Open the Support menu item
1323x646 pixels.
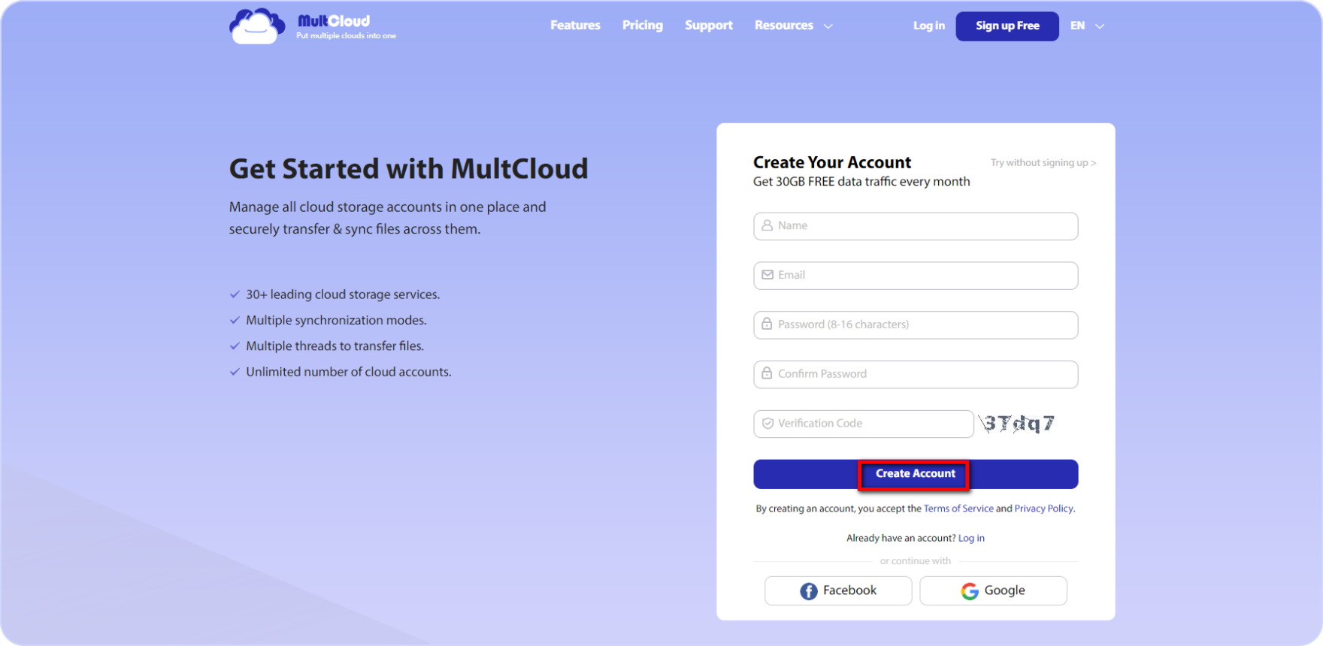coord(709,26)
